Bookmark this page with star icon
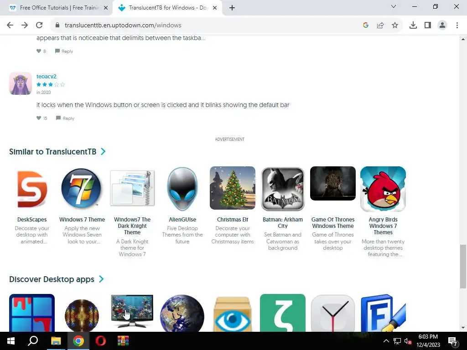This screenshot has width=467, height=350. pyautogui.click(x=395, y=26)
